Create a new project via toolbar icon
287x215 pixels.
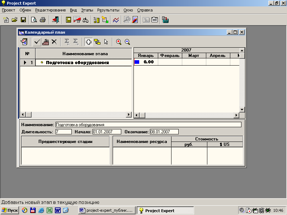pyautogui.click(x=6, y=20)
